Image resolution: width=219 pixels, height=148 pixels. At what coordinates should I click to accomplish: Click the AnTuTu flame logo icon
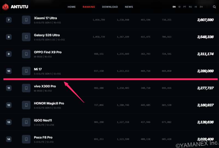(5, 7)
